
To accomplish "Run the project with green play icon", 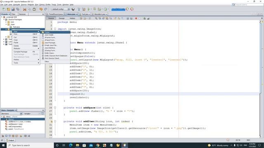I will pos(89,9).
